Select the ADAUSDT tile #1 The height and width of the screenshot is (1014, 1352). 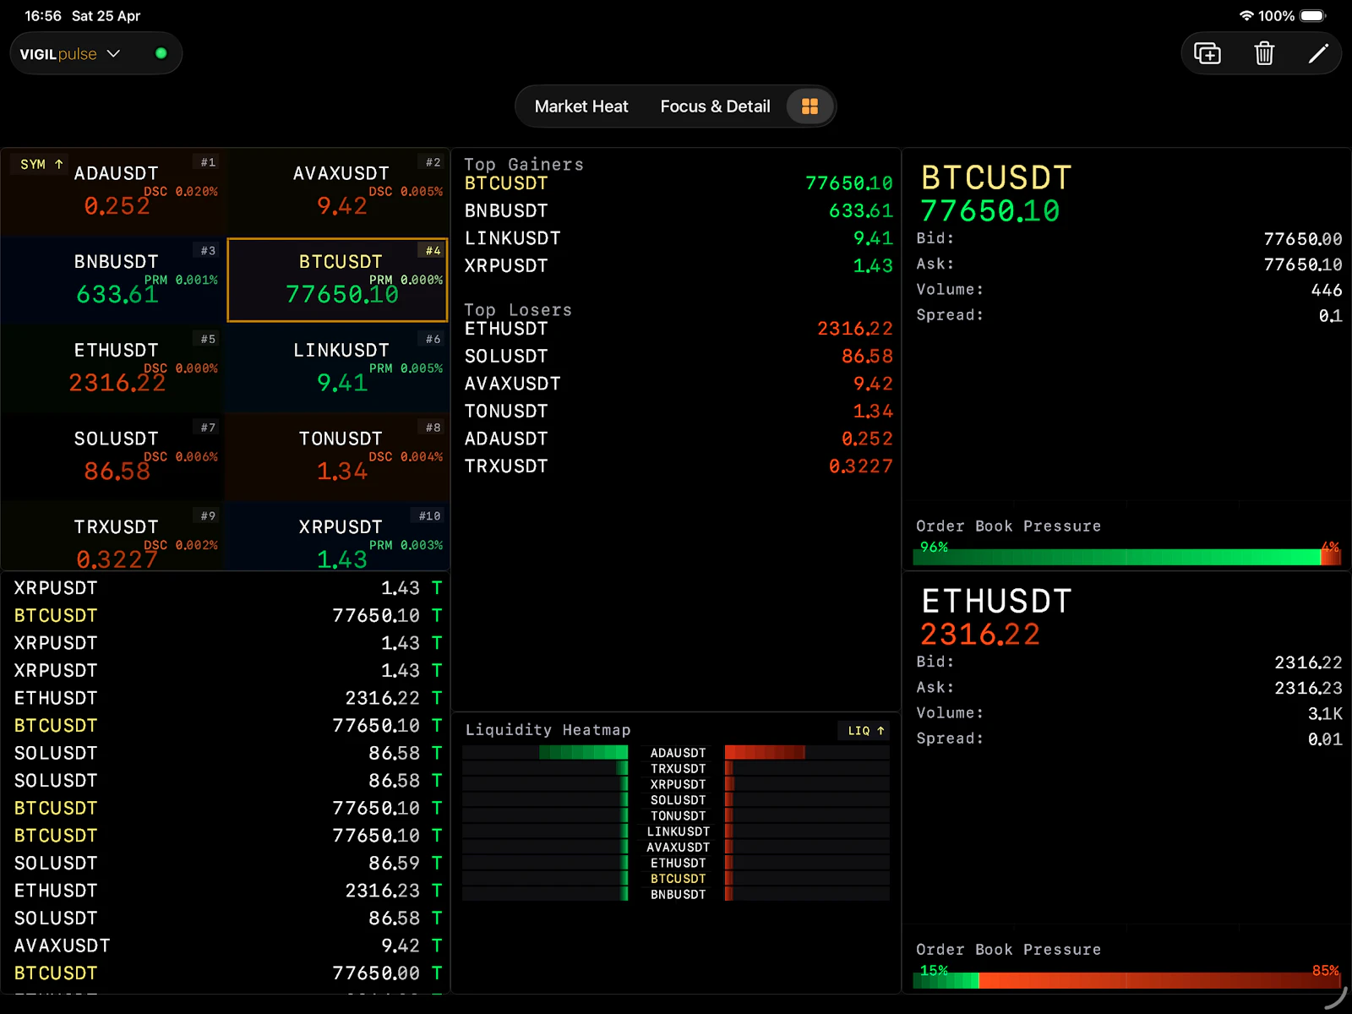113,192
